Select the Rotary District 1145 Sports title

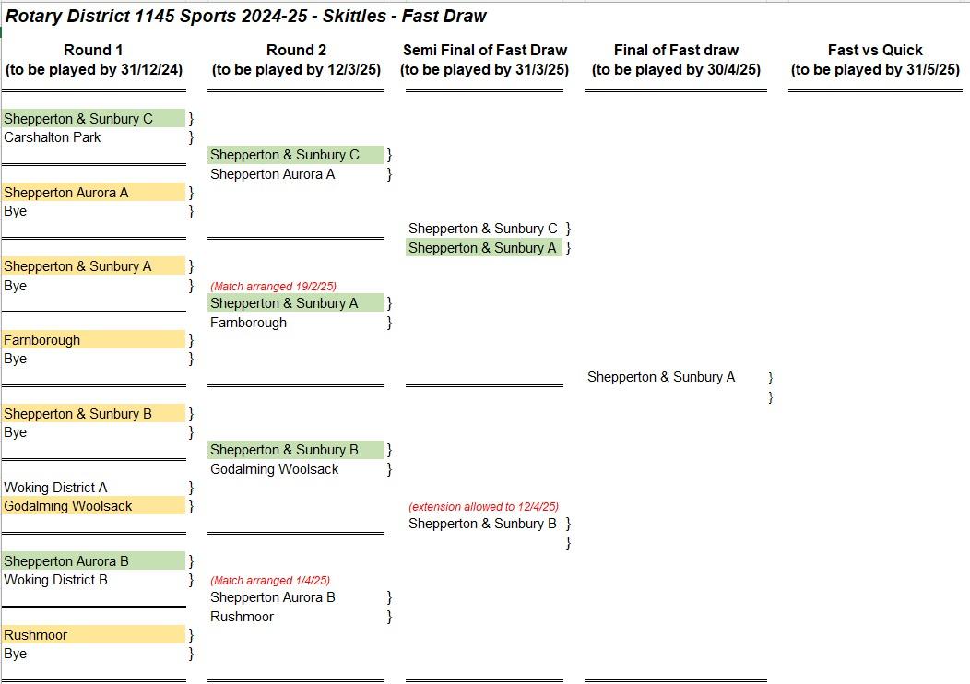tap(245, 16)
